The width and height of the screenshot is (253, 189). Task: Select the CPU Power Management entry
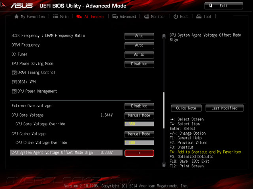37,91
